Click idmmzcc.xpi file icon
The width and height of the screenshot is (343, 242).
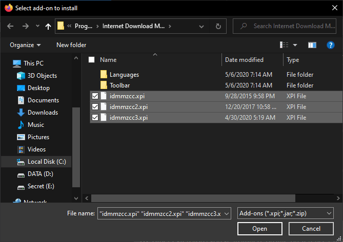[104, 96]
